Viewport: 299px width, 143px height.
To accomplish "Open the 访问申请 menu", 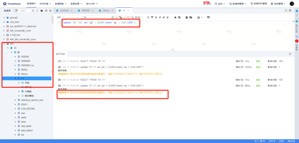I will (45, 4).
